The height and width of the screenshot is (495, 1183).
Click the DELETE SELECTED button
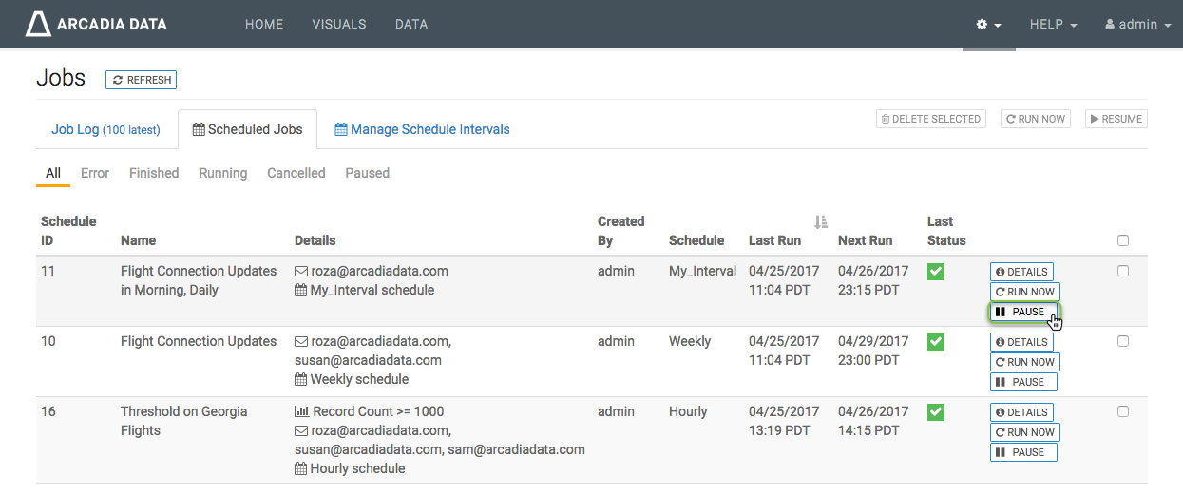click(x=930, y=119)
